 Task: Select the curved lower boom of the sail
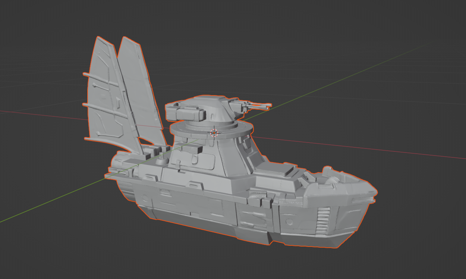[x=114, y=142]
